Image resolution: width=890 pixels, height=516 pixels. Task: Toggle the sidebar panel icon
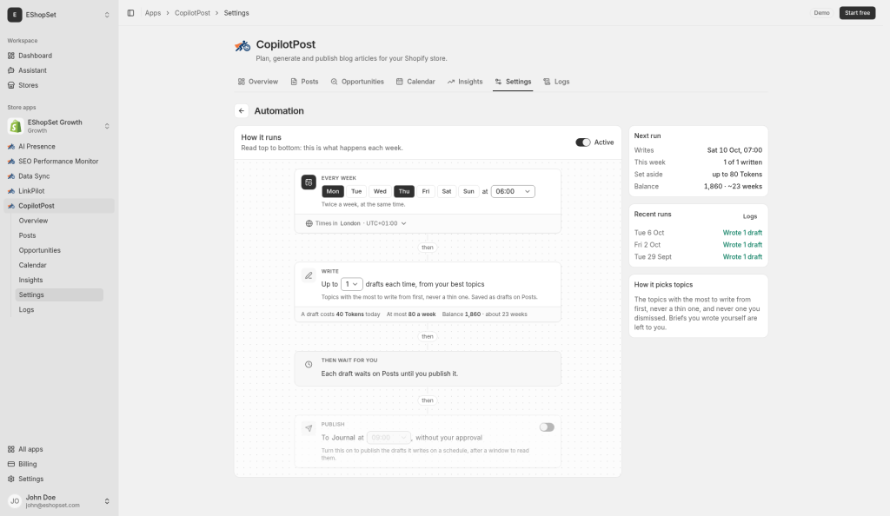(130, 13)
